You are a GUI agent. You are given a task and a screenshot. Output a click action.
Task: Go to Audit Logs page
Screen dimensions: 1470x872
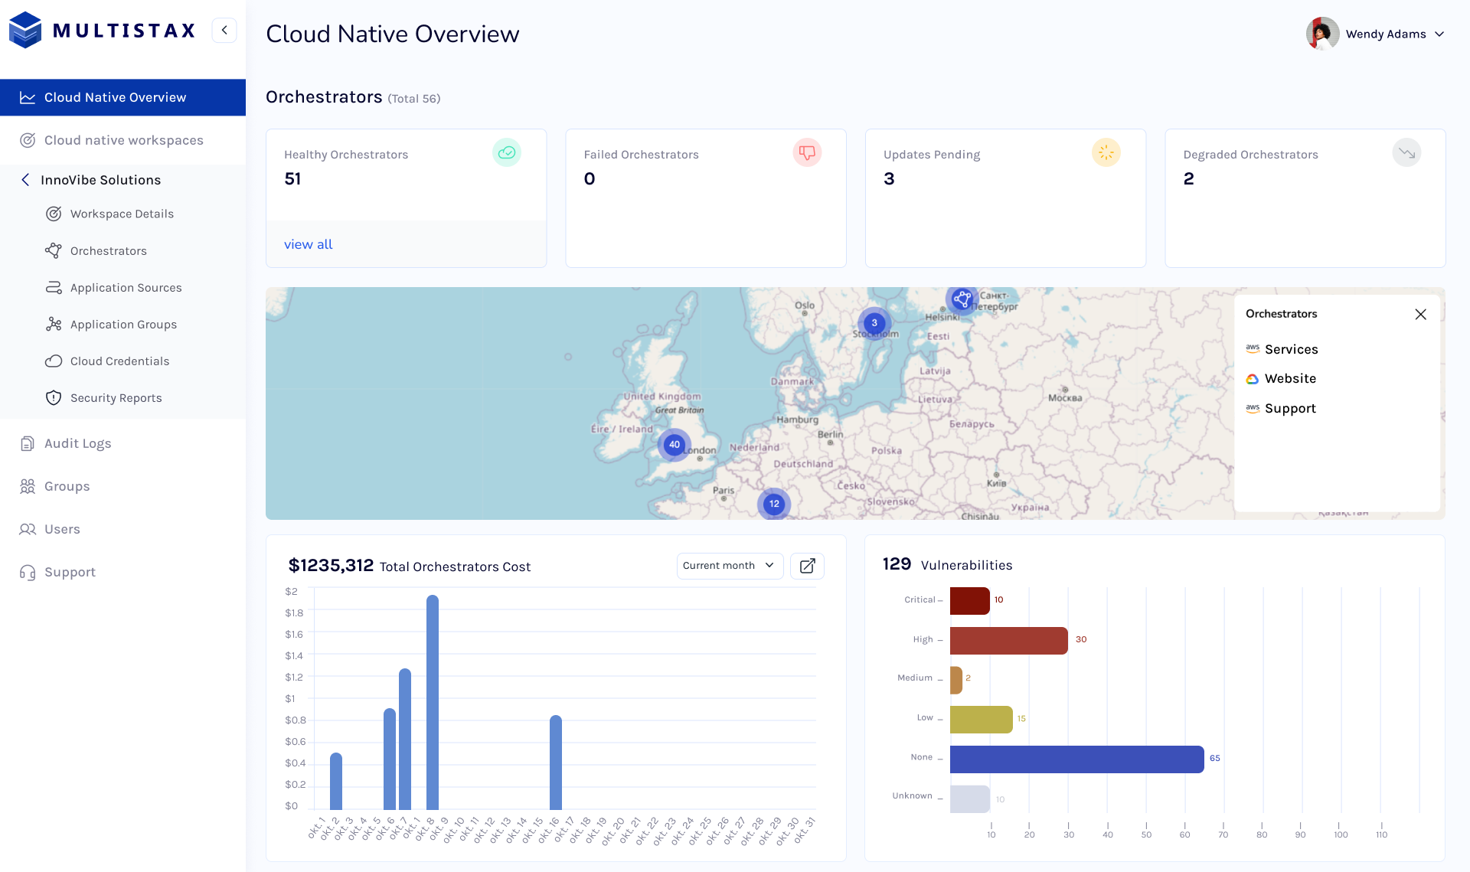(77, 443)
